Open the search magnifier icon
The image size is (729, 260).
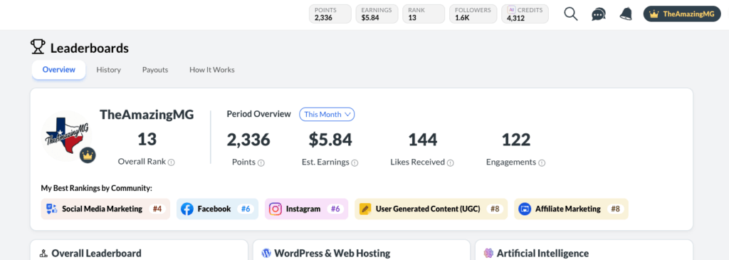[x=570, y=14]
